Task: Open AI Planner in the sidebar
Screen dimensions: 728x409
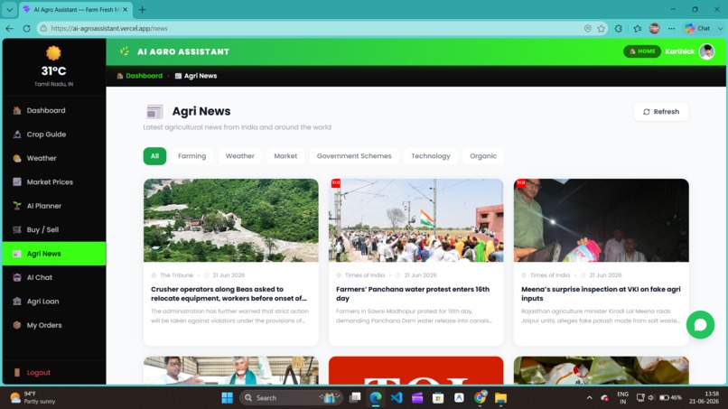Action: pos(54,206)
